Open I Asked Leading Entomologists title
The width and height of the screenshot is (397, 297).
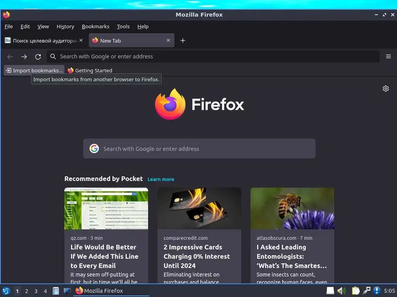292,256
